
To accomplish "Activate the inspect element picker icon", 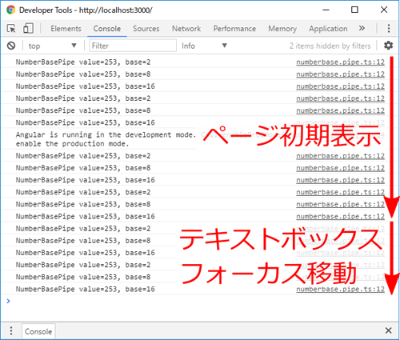I will pyautogui.click(x=11, y=28).
